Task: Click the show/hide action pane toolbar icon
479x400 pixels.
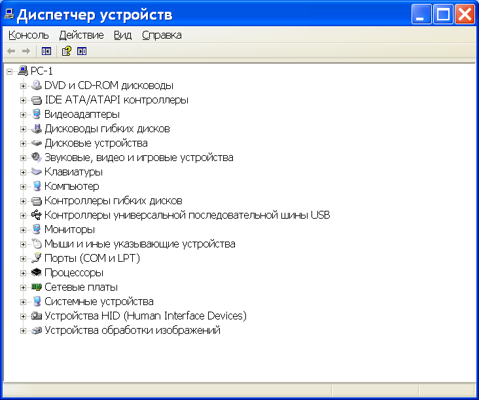Action: pyautogui.click(x=82, y=51)
